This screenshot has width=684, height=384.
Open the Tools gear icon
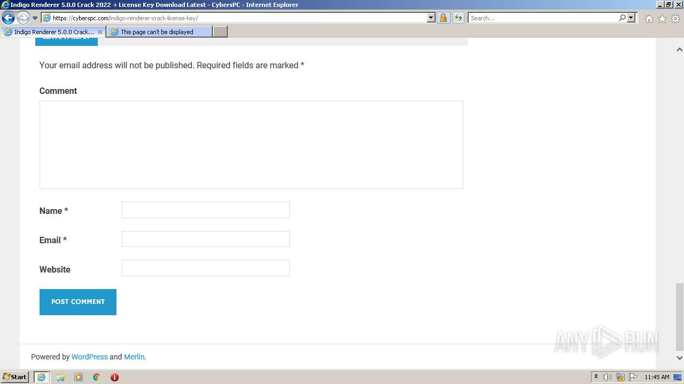675,19
